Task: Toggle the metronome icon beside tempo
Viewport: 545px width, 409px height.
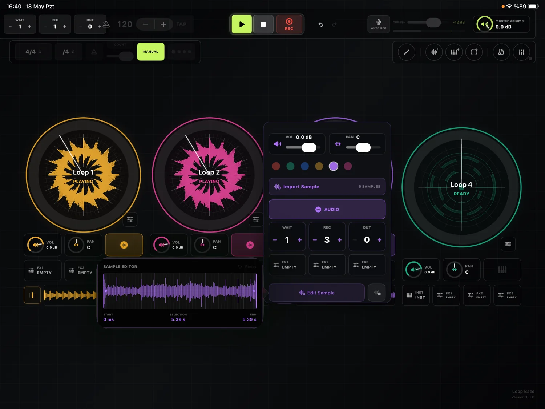Action: point(106,24)
